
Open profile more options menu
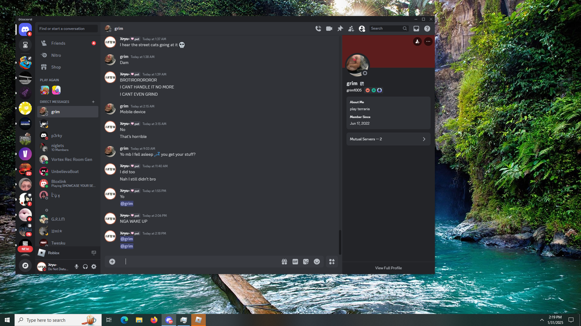point(428,41)
